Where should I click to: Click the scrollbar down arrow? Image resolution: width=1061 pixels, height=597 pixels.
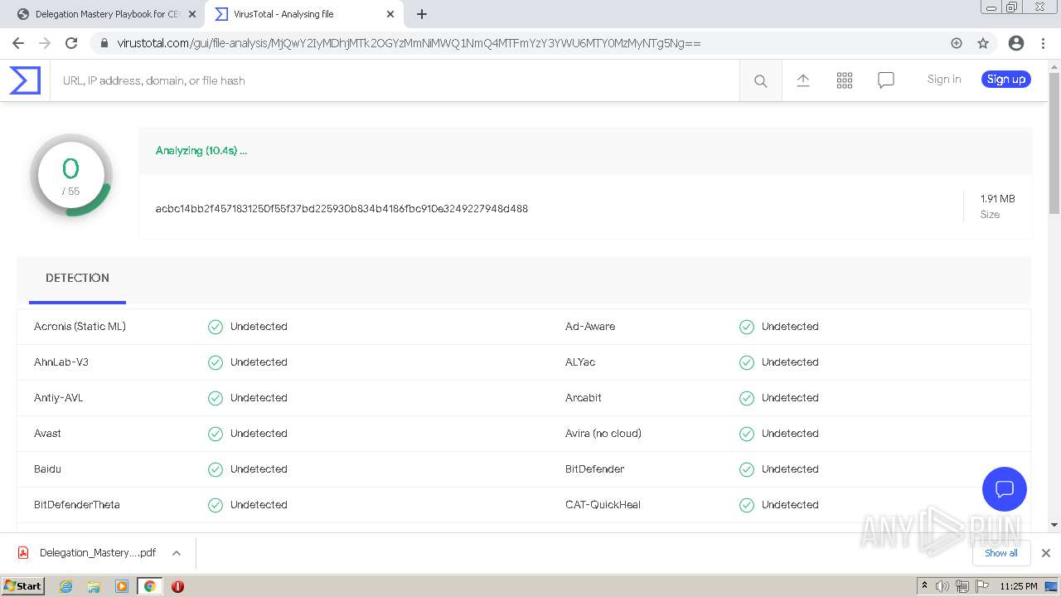tap(1054, 524)
